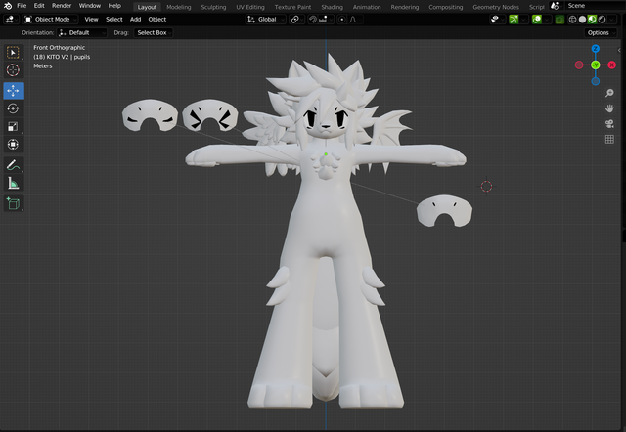The width and height of the screenshot is (626, 432).
Task: Open the overlays options dropdown arrow
Action: tap(547, 20)
